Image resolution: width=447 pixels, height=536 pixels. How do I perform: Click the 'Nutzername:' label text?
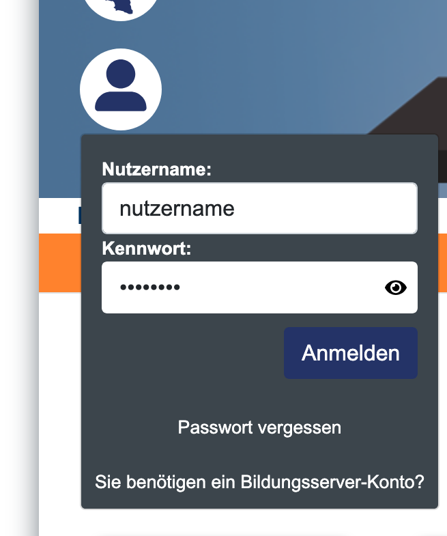pyautogui.click(x=156, y=169)
